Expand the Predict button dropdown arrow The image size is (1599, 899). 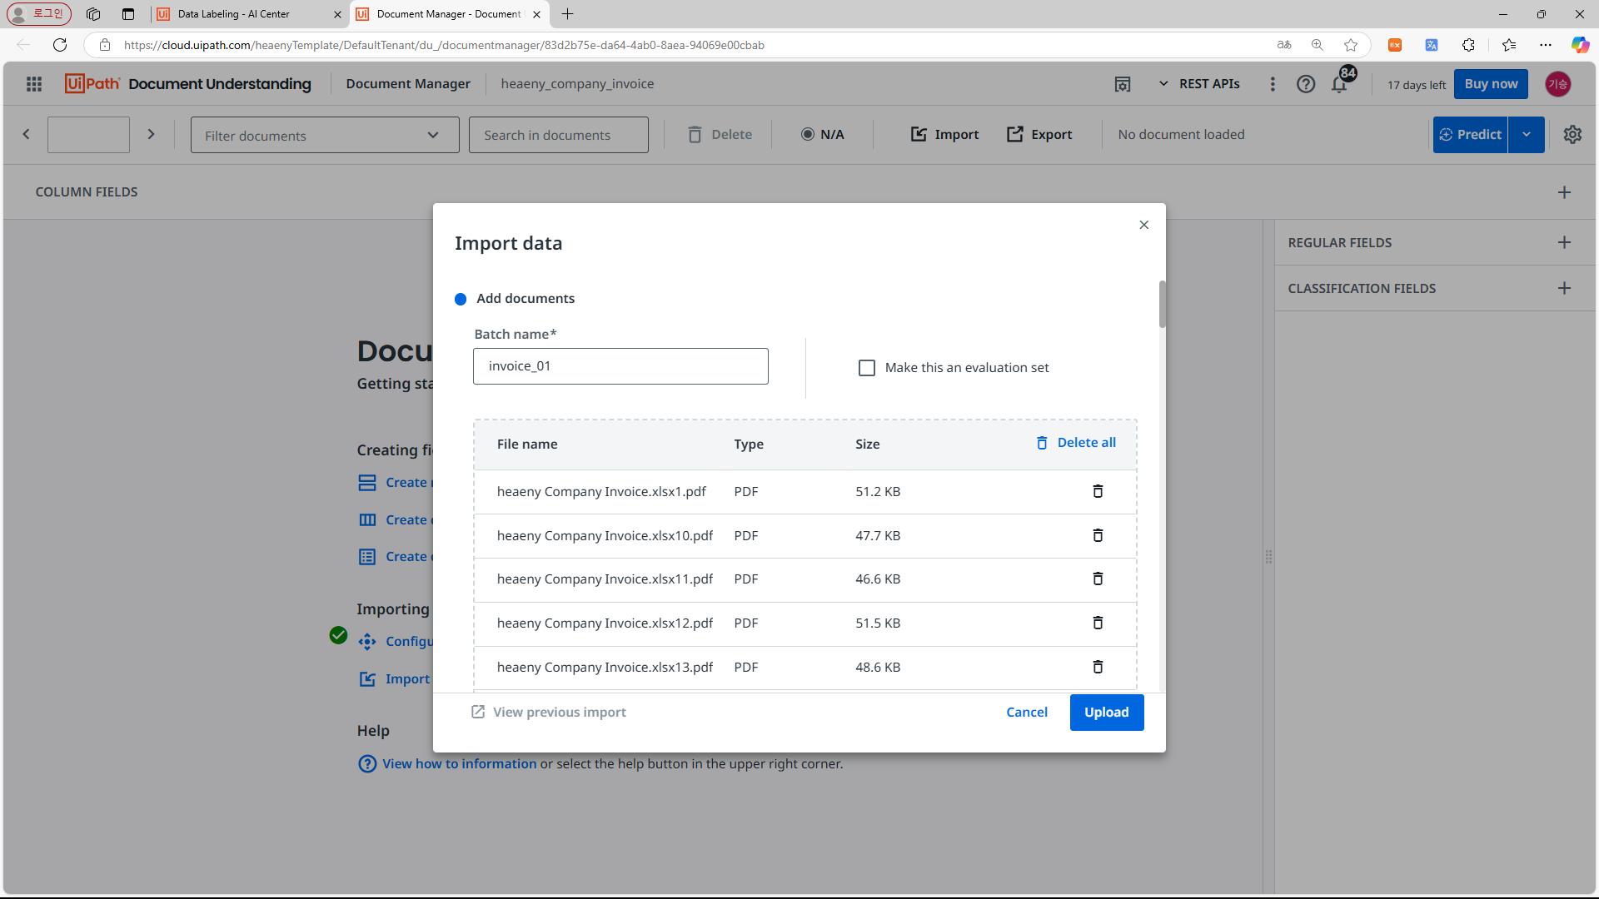(x=1526, y=134)
